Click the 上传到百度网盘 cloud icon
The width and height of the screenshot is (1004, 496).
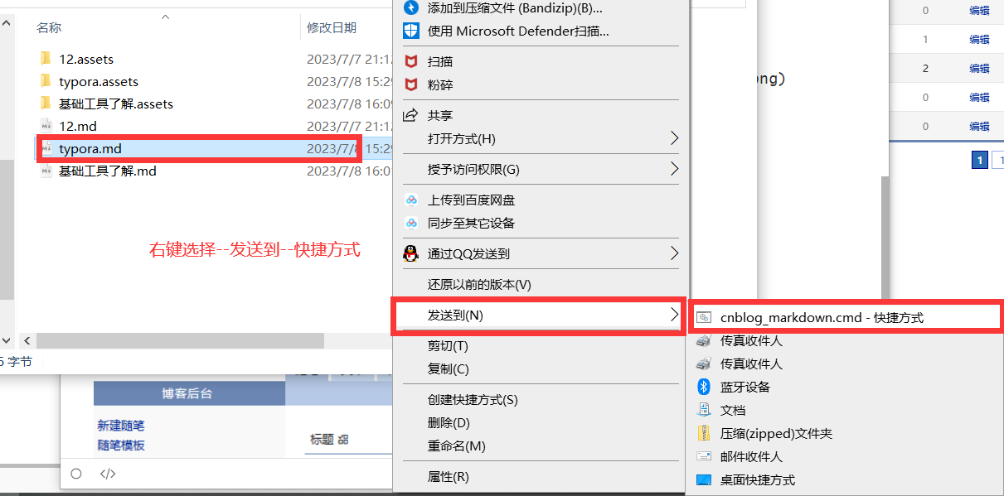tap(410, 200)
